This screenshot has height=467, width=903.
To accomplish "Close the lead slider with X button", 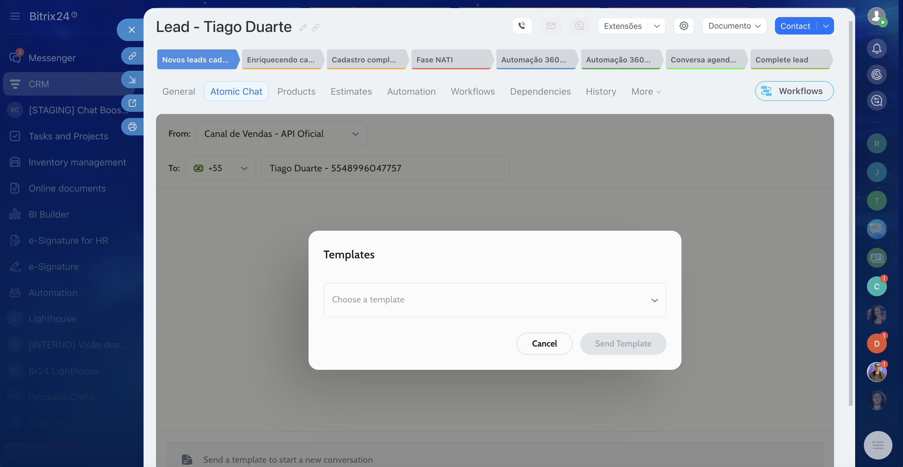I will pos(131,30).
